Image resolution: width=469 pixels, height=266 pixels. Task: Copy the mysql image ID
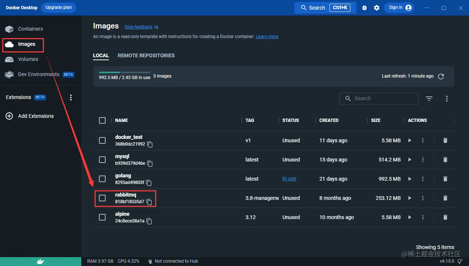pos(150,164)
